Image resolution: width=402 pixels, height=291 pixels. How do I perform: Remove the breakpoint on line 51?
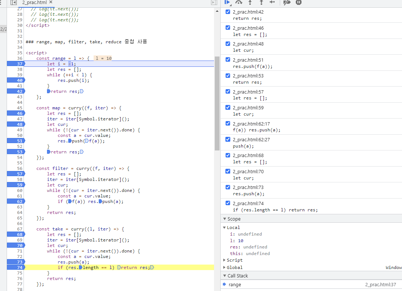pos(16,141)
